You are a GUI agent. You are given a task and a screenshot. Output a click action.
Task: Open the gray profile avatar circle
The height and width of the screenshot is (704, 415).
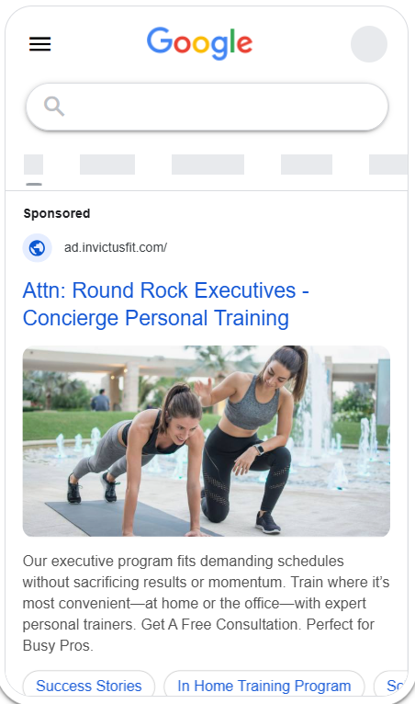(369, 44)
